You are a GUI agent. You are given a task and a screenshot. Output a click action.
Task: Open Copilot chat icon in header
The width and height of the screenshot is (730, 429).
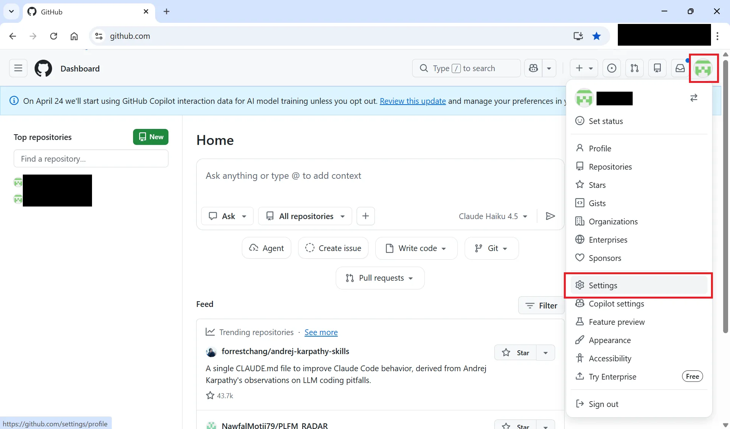pos(533,68)
